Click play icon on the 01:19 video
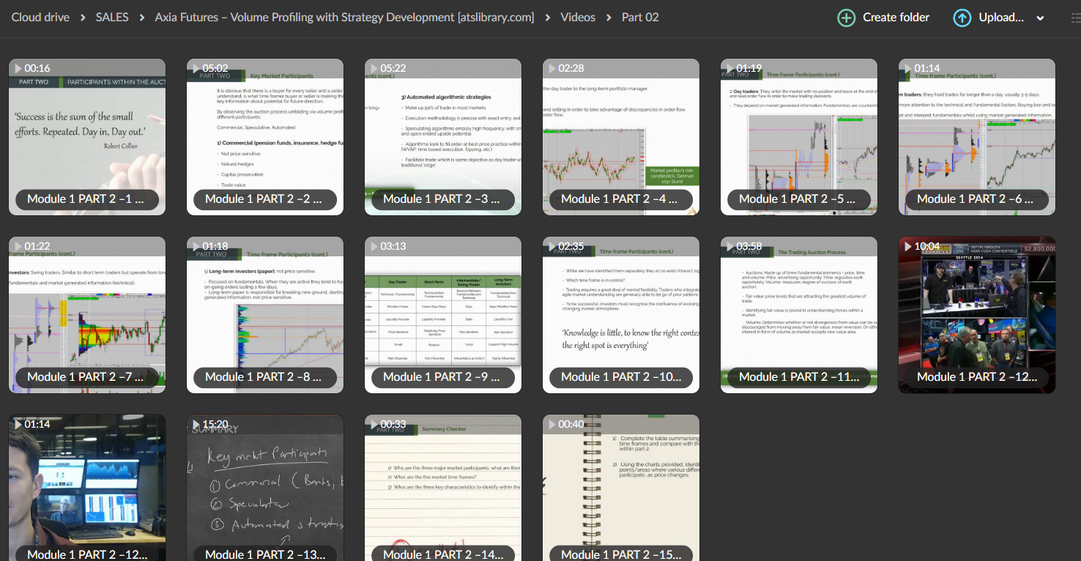 tap(730, 68)
